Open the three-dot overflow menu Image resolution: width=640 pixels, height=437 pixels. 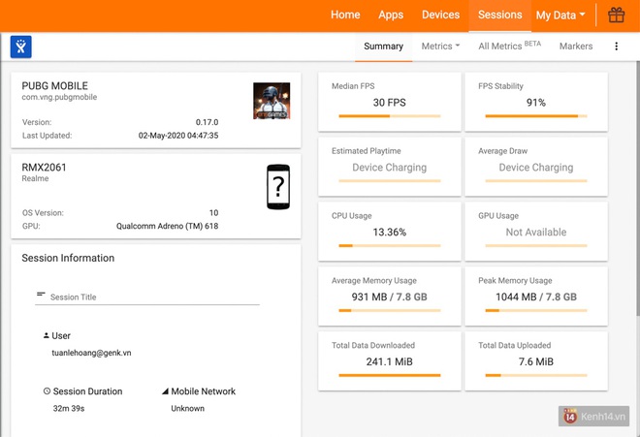617,47
